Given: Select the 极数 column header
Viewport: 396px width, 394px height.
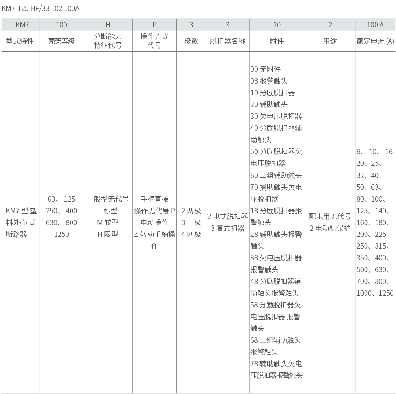Looking at the screenshot, I should tap(191, 41).
